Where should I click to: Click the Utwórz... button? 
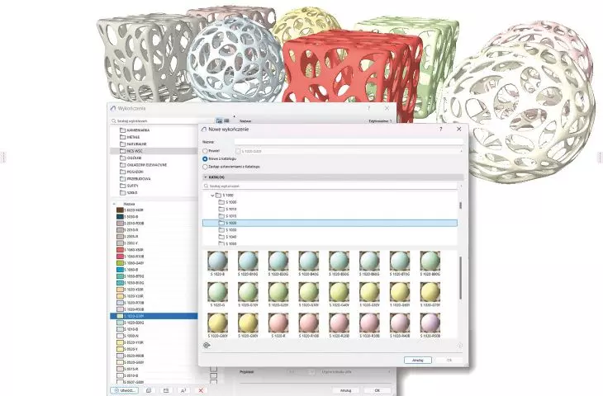(x=124, y=390)
